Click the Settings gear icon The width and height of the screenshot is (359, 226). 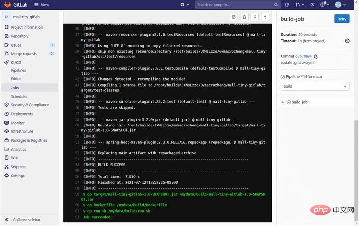click(x=7, y=176)
